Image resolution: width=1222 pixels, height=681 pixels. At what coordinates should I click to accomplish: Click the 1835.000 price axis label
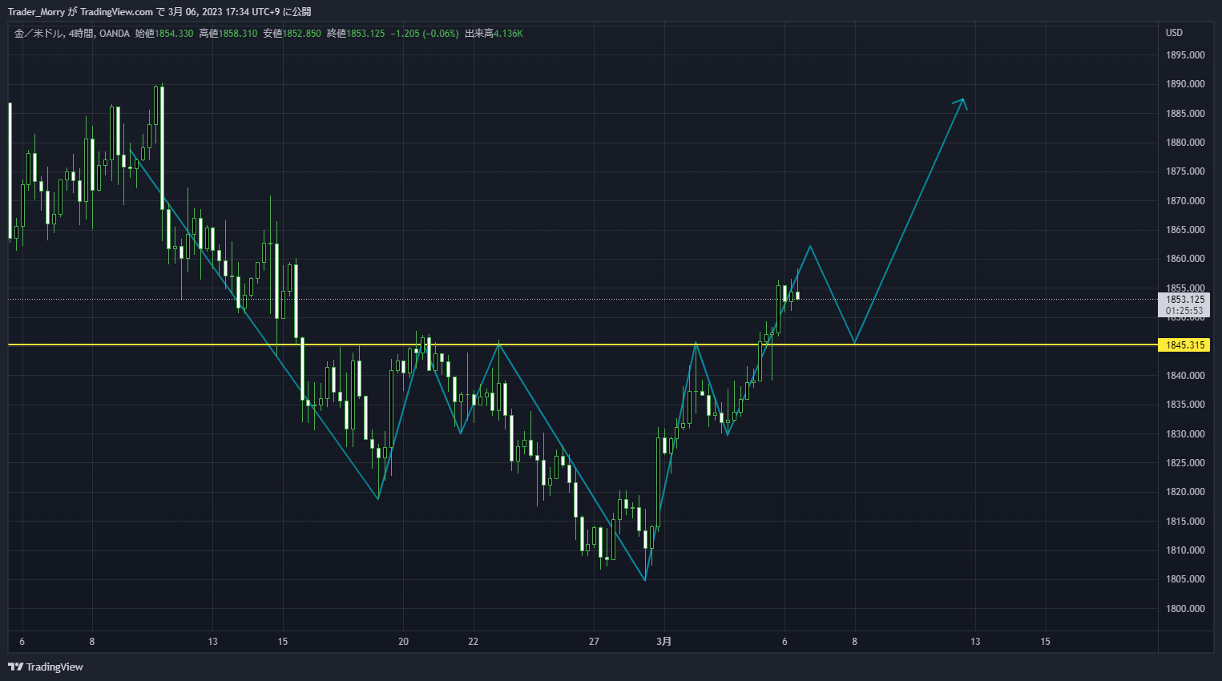click(1185, 405)
